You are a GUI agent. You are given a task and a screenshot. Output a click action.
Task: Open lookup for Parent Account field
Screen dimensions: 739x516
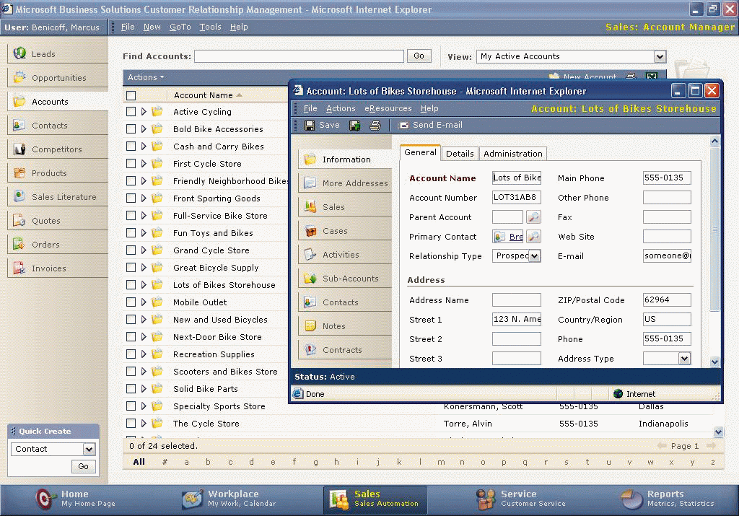pos(533,217)
